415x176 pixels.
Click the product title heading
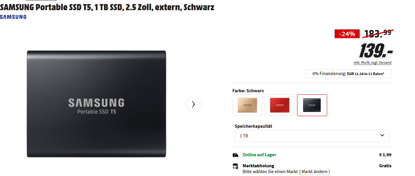(x=107, y=7)
